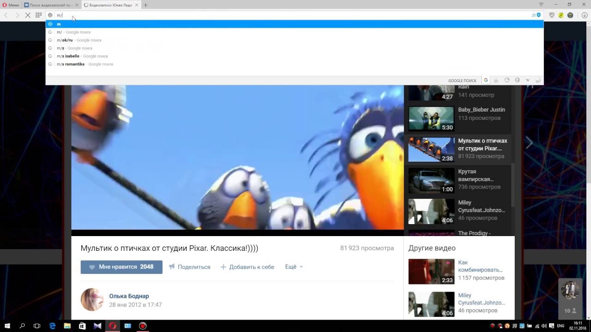Go to next video with right chevron
This screenshot has height=332, width=591.
(529, 143)
